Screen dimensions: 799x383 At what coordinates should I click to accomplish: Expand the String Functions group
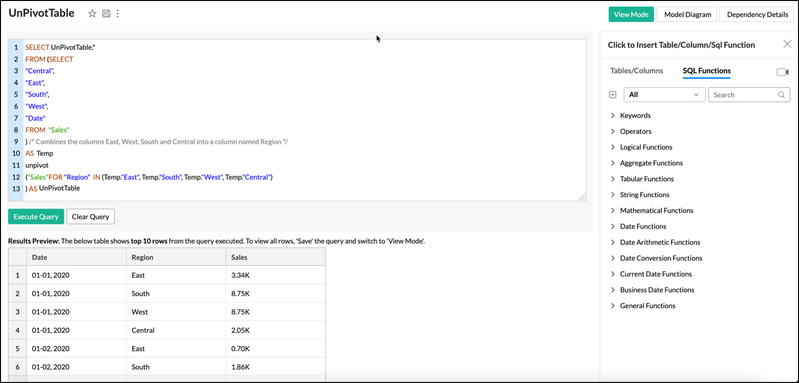pos(613,195)
